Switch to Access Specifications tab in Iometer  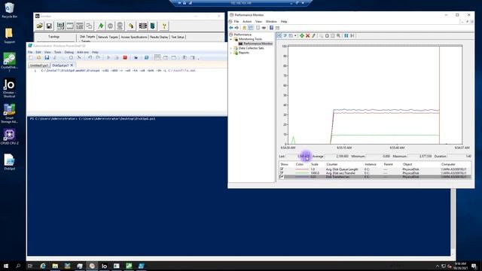point(134,37)
